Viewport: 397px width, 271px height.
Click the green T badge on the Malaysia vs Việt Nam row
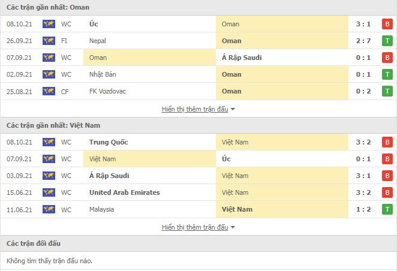(387, 209)
